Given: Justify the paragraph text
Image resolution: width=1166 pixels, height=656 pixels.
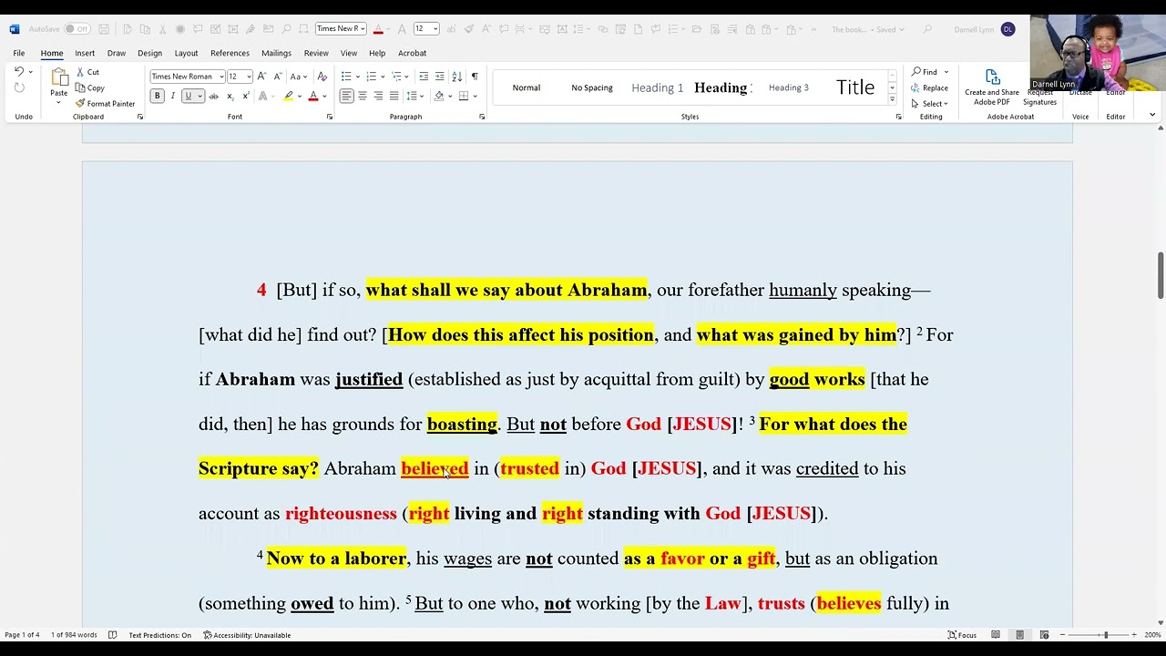Looking at the screenshot, I should pos(394,96).
